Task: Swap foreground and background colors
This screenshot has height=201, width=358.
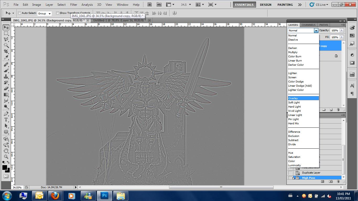Action: click(x=8, y=163)
